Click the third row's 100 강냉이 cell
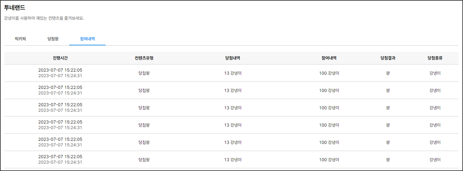The width and height of the screenshot is (463, 171). tap(329, 108)
